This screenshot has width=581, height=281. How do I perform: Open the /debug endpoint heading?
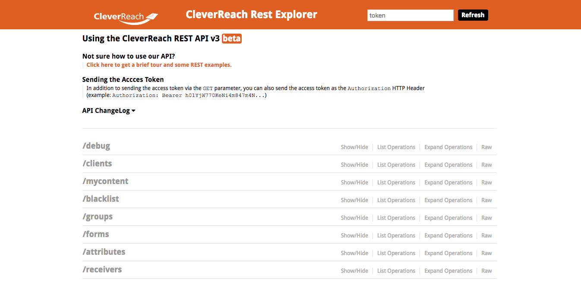(96, 146)
